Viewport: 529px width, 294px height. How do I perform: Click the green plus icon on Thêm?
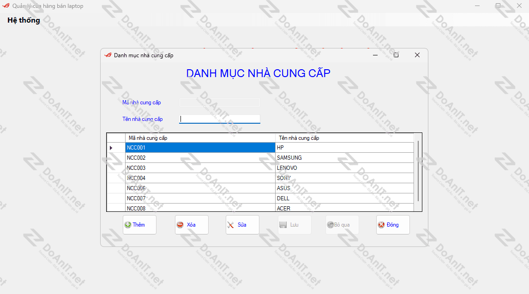coord(128,225)
